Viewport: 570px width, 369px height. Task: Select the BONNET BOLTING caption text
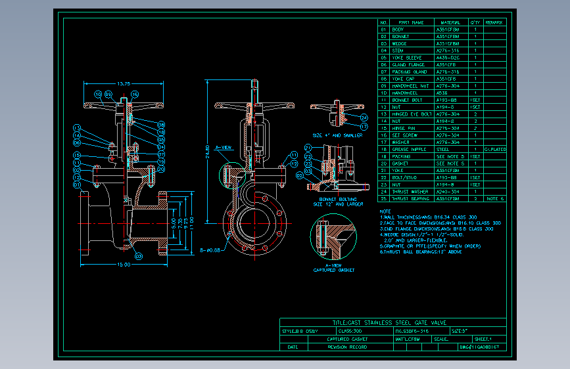pyautogui.click(x=338, y=199)
